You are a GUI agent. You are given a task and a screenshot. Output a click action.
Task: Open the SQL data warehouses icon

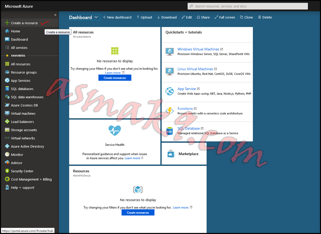tap(7, 97)
